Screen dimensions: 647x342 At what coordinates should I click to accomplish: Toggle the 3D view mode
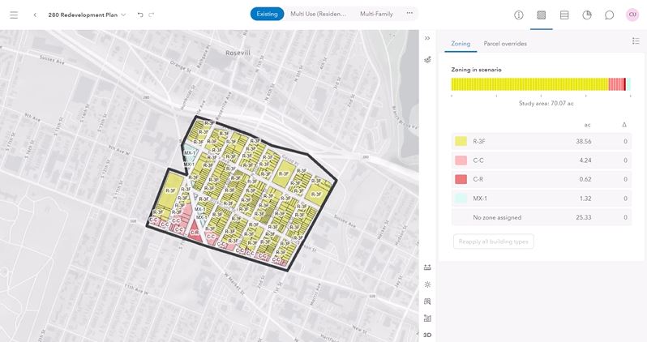pos(427,334)
